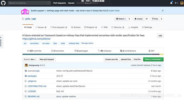
Task: Click the README.md file icon
Action: pyautogui.click(x=26, y=96)
